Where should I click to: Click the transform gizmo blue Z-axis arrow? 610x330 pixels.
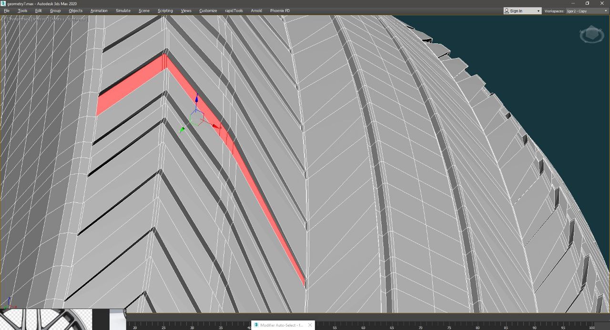click(x=196, y=98)
